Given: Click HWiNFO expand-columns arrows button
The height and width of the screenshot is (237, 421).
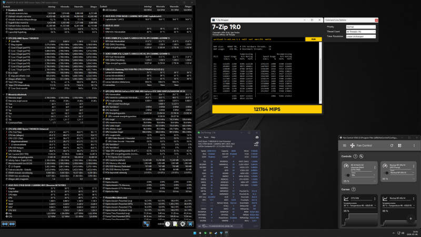Looking at the screenshot, I should 5,224.
